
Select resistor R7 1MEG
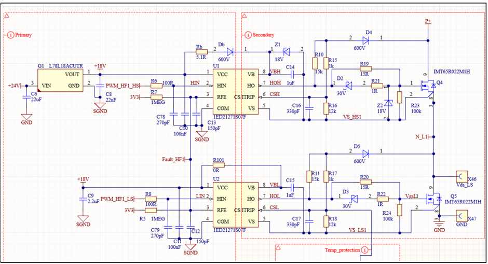[156, 97]
